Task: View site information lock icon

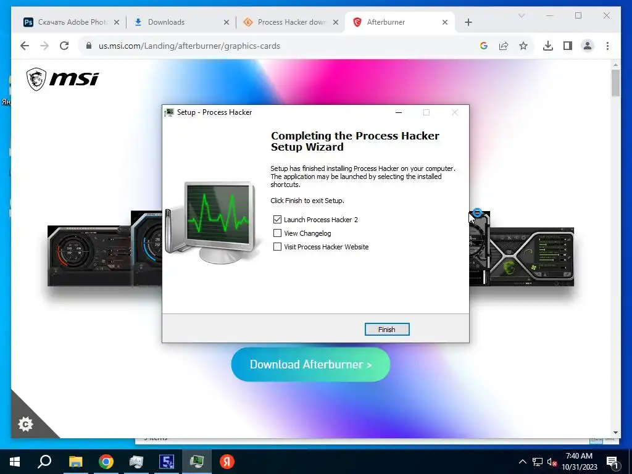Action: coord(89,46)
